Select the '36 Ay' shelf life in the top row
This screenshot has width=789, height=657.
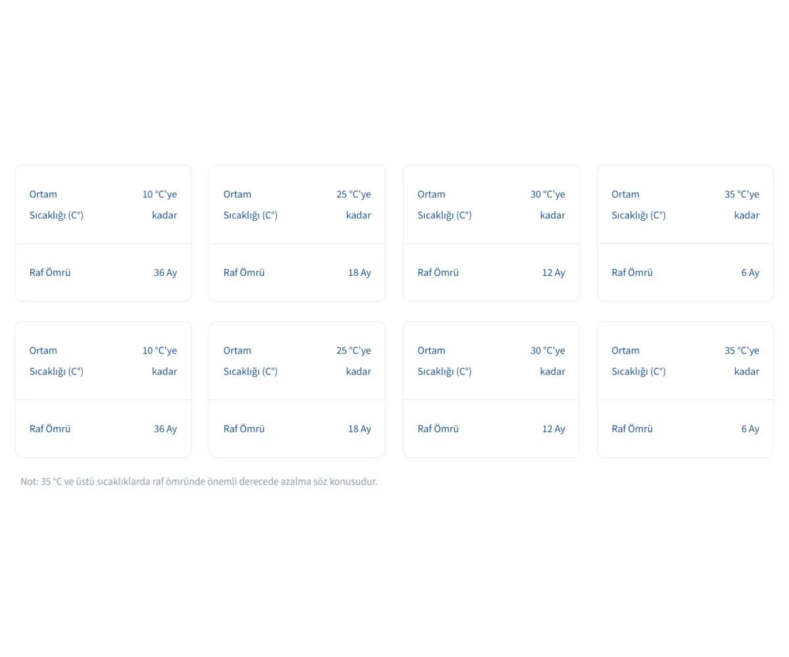pyautogui.click(x=165, y=273)
